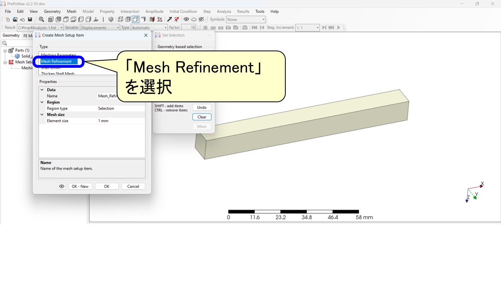The height and width of the screenshot is (282, 501).
Task: Click the next increment icon
Action: [x=324, y=27]
